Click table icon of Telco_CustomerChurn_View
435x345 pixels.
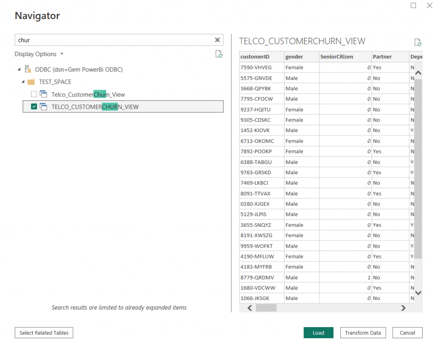[x=44, y=94]
